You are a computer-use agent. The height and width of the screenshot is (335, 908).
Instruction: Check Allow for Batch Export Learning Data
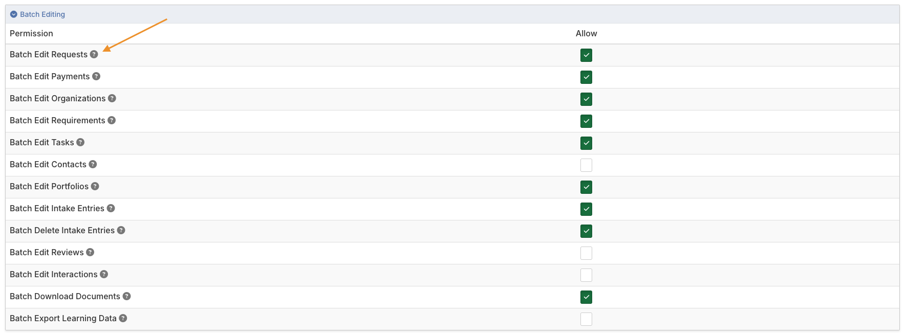[586, 319]
